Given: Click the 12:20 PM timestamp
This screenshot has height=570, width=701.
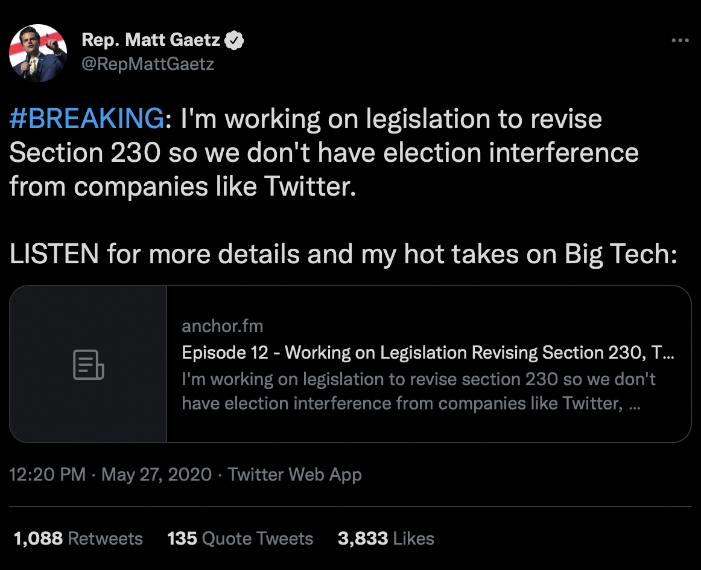Looking at the screenshot, I should point(48,475).
